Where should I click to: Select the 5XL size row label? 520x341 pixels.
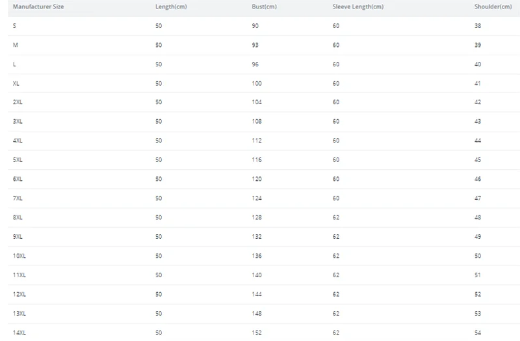pyautogui.click(x=18, y=160)
